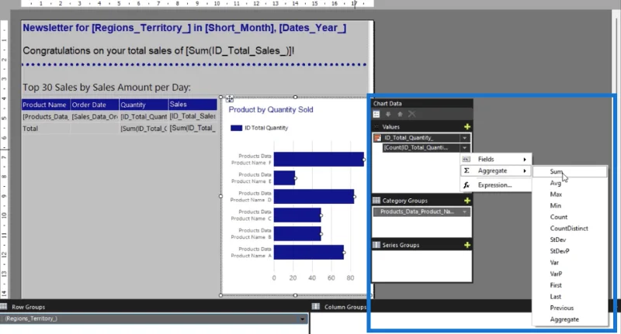621x334 pixels.
Task: Click the Column Groups grid icon
Action: (x=316, y=306)
